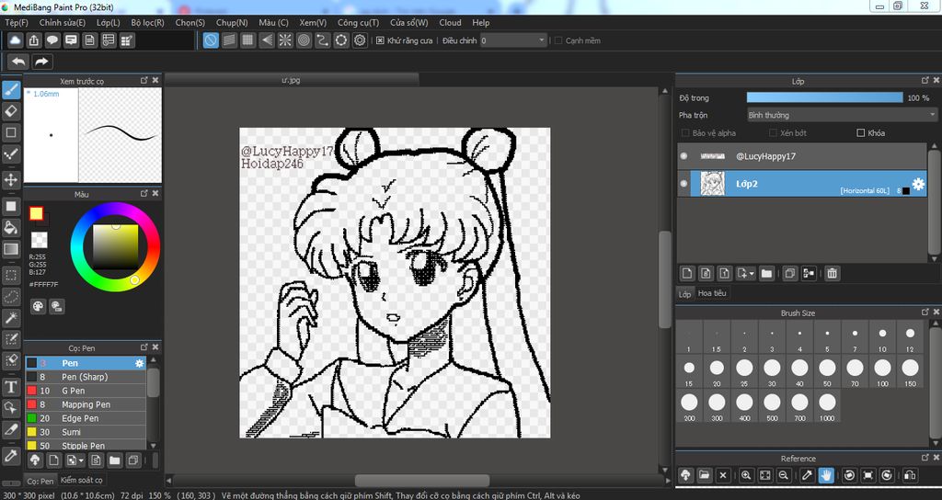
Task: Choose brush size 20
Action: 717,371
